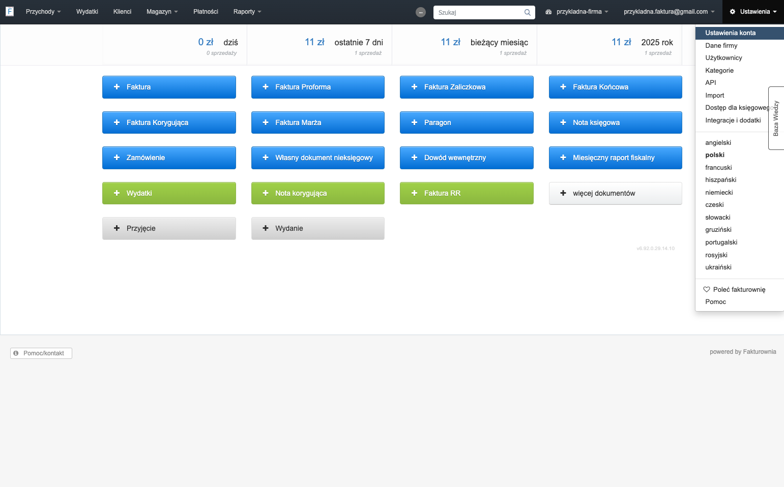Open Wydatki in the top navigation
This screenshot has height=487, width=784.
pos(87,12)
